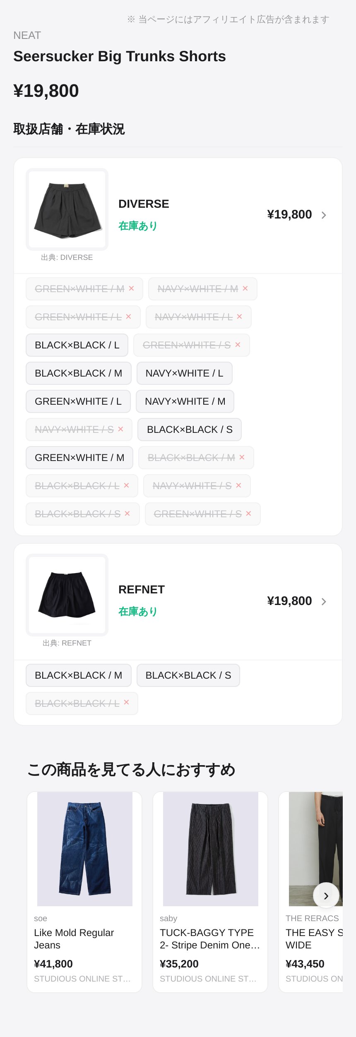The image size is (356, 1037).
Task: Choose NAVY×WHITE / M available variant chip
Action: point(185,401)
